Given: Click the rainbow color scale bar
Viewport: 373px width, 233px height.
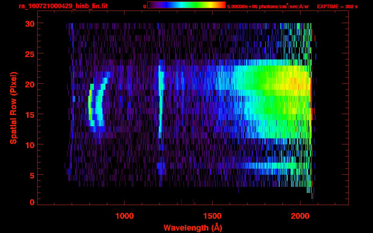Looking at the screenshot, I should click(x=187, y=5).
